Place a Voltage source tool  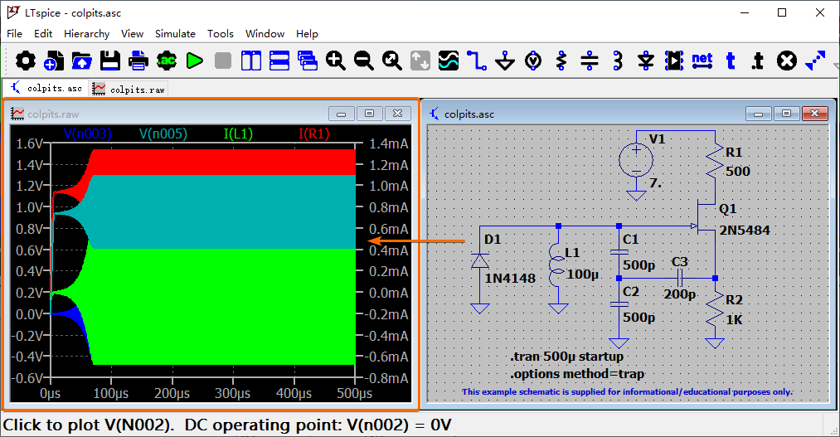[533, 61]
